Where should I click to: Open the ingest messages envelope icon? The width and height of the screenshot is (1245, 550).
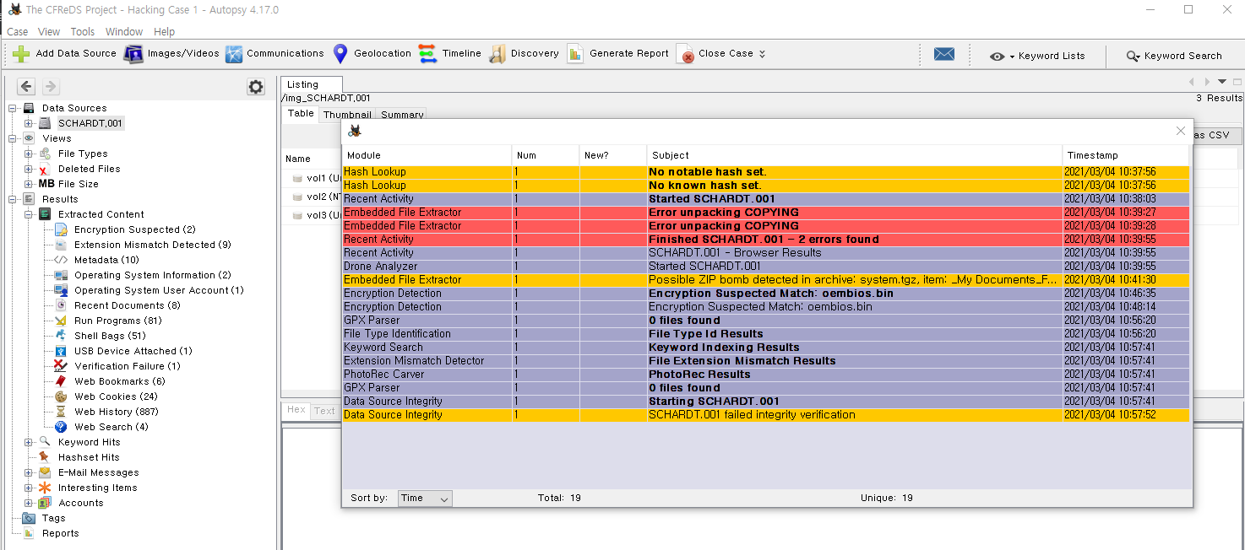tap(944, 54)
